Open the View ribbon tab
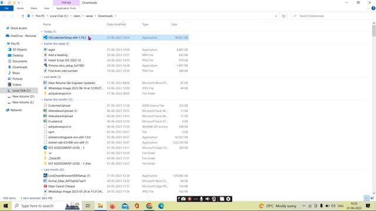The height and width of the screenshot is (211, 376). 46,8
